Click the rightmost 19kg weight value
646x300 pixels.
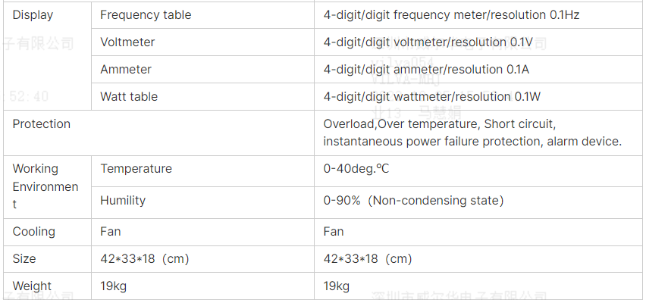tap(336, 286)
